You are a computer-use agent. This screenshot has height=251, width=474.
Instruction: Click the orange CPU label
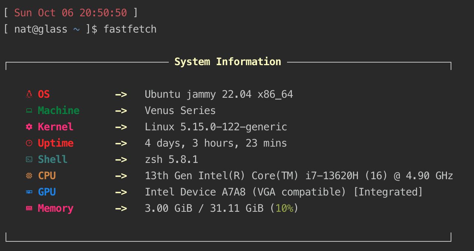click(x=47, y=176)
